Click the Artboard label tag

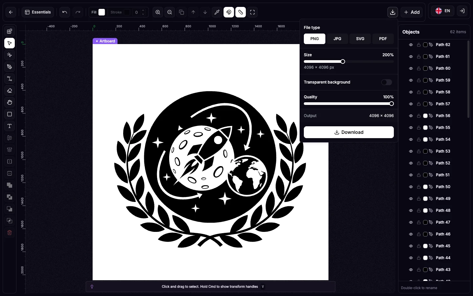click(105, 41)
